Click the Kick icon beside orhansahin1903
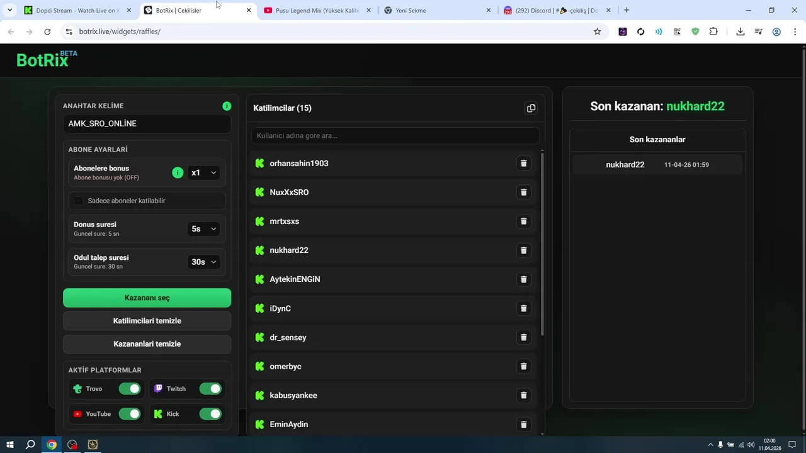806x453 pixels. [259, 164]
